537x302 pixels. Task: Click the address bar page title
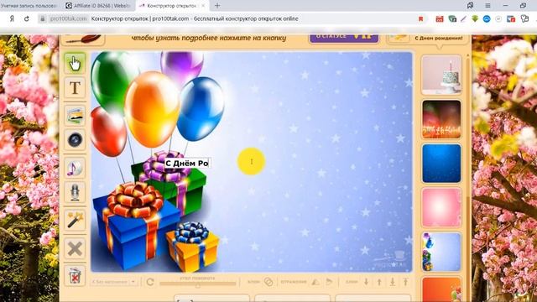pos(195,18)
